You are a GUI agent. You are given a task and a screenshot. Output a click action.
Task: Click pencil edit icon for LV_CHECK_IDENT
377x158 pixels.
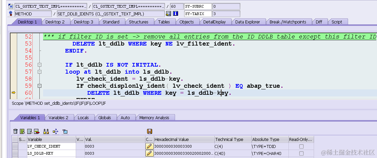[149, 146]
